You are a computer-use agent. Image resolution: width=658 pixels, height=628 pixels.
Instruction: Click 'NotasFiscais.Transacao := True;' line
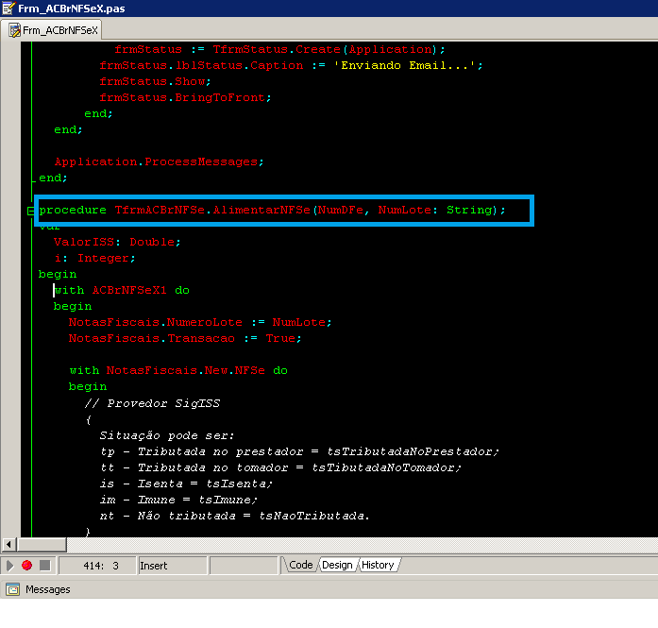coord(185,338)
